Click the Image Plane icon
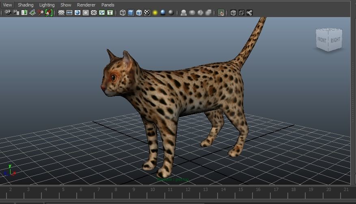 coord(32,13)
